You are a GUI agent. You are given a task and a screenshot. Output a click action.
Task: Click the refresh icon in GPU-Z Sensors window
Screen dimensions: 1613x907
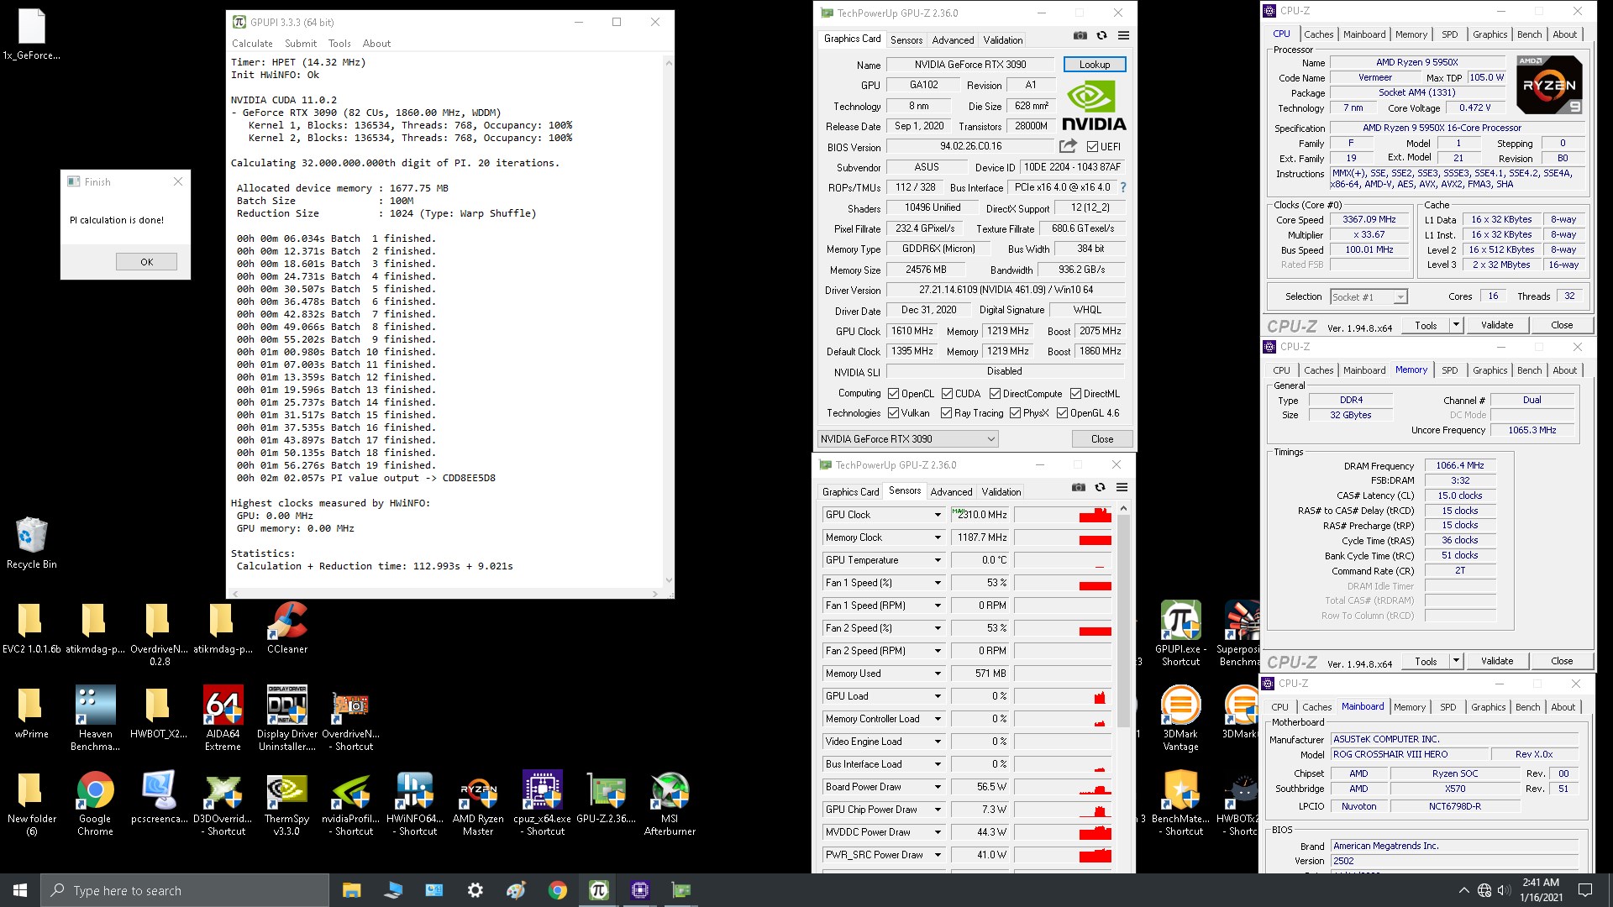click(1100, 487)
